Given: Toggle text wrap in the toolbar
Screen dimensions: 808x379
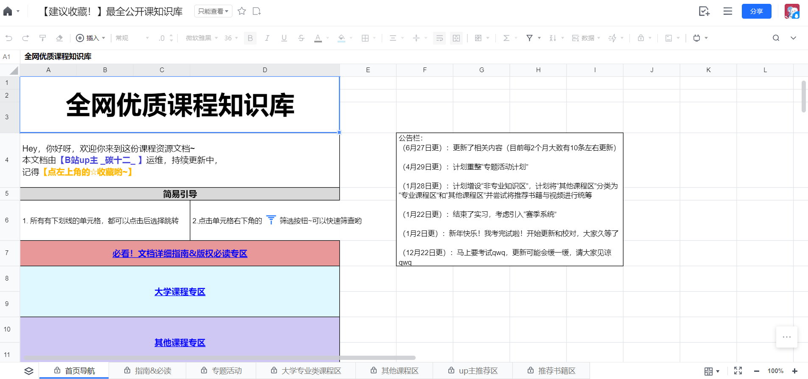Looking at the screenshot, I should [439, 38].
